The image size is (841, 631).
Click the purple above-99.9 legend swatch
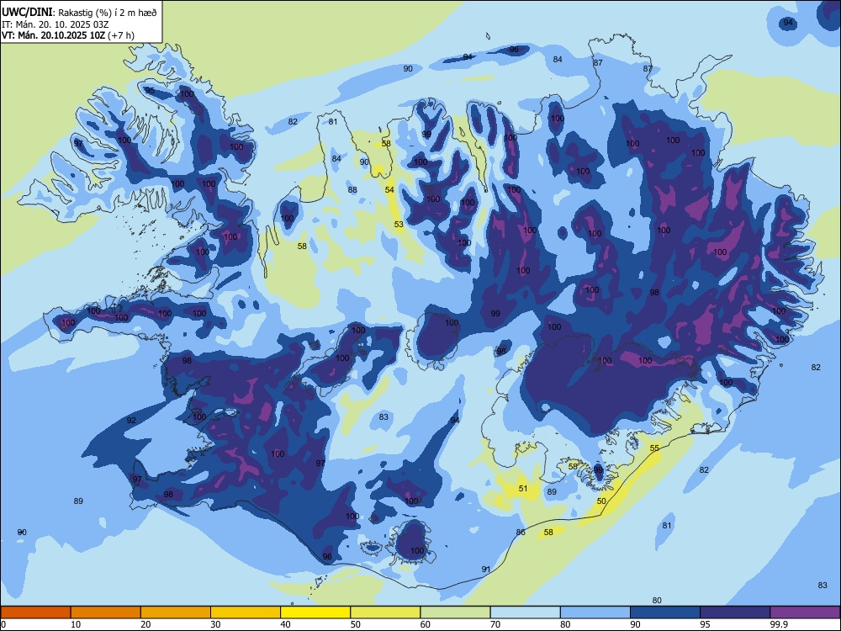805,612
